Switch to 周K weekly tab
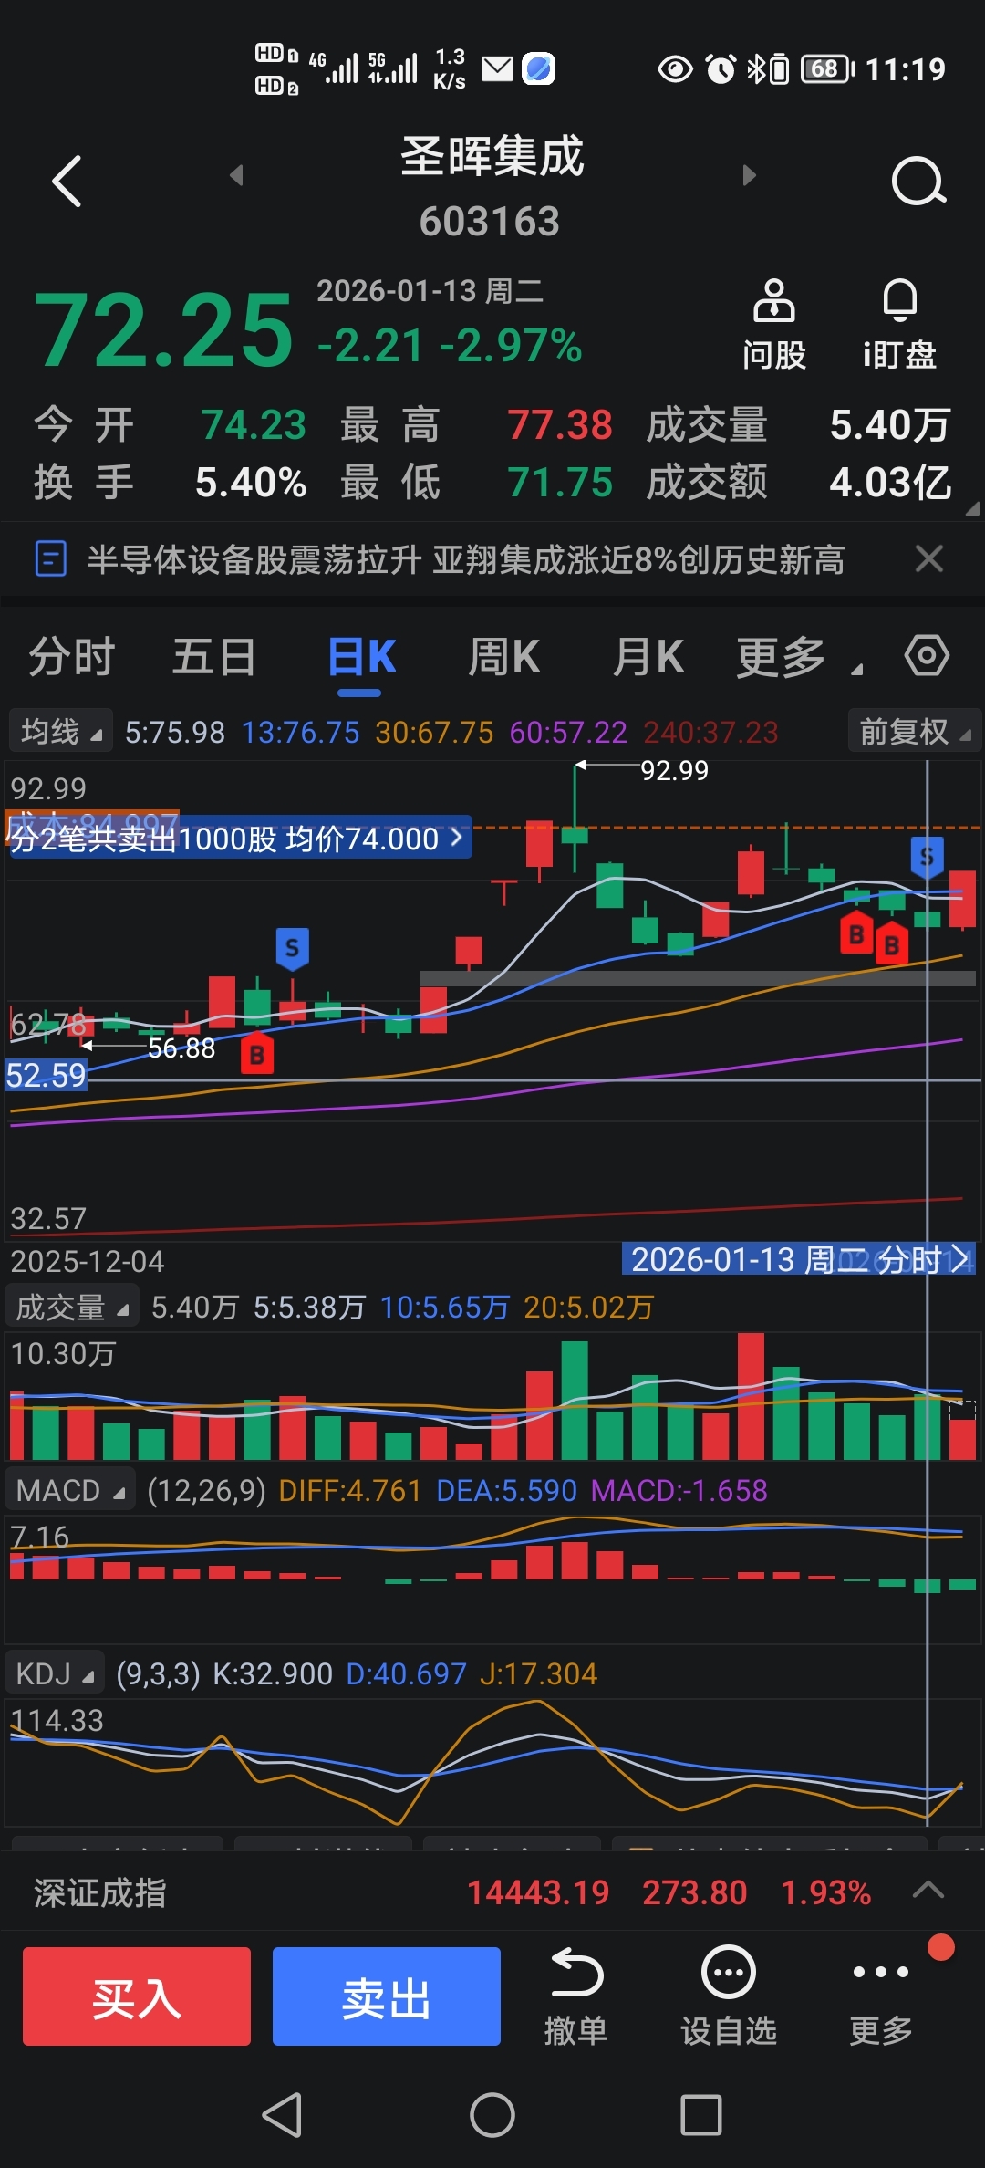The width and height of the screenshot is (985, 2168). 503,657
